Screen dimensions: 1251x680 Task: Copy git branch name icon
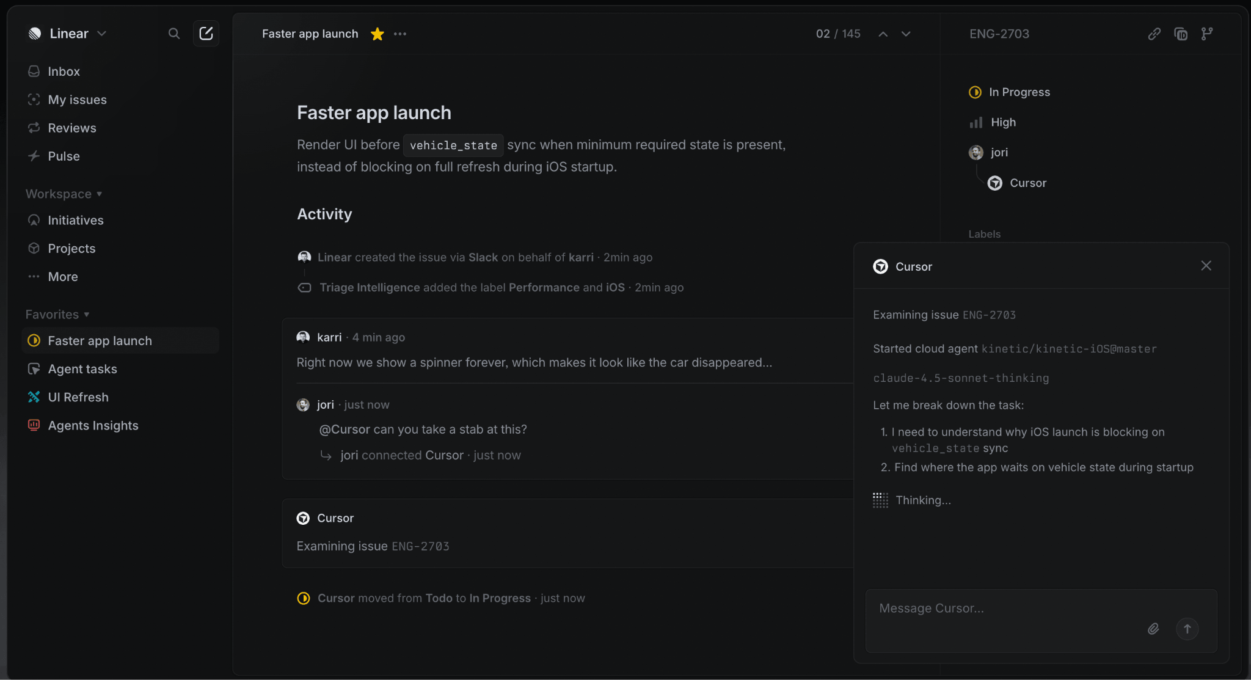pyautogui.click(x=1207, y=34)
